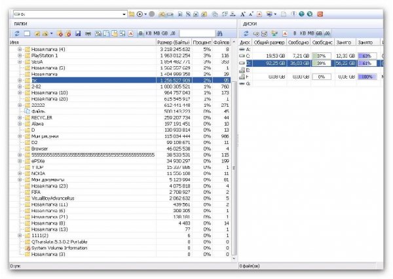Sort by the Диск column header
The width and height of the screenshot is (393, 279).
(x=245, y=43)
